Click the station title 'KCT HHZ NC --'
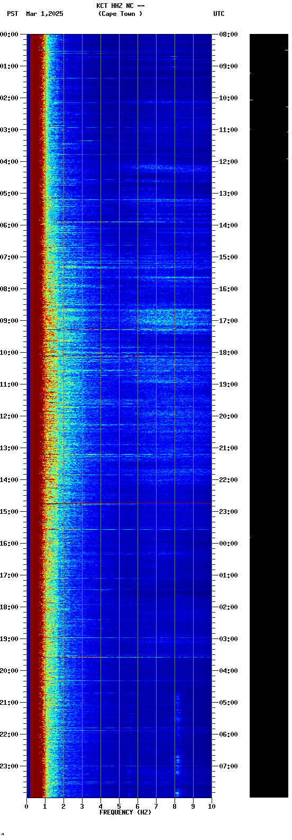This screenshot has height=840, width=292. (x=120, y=6)
